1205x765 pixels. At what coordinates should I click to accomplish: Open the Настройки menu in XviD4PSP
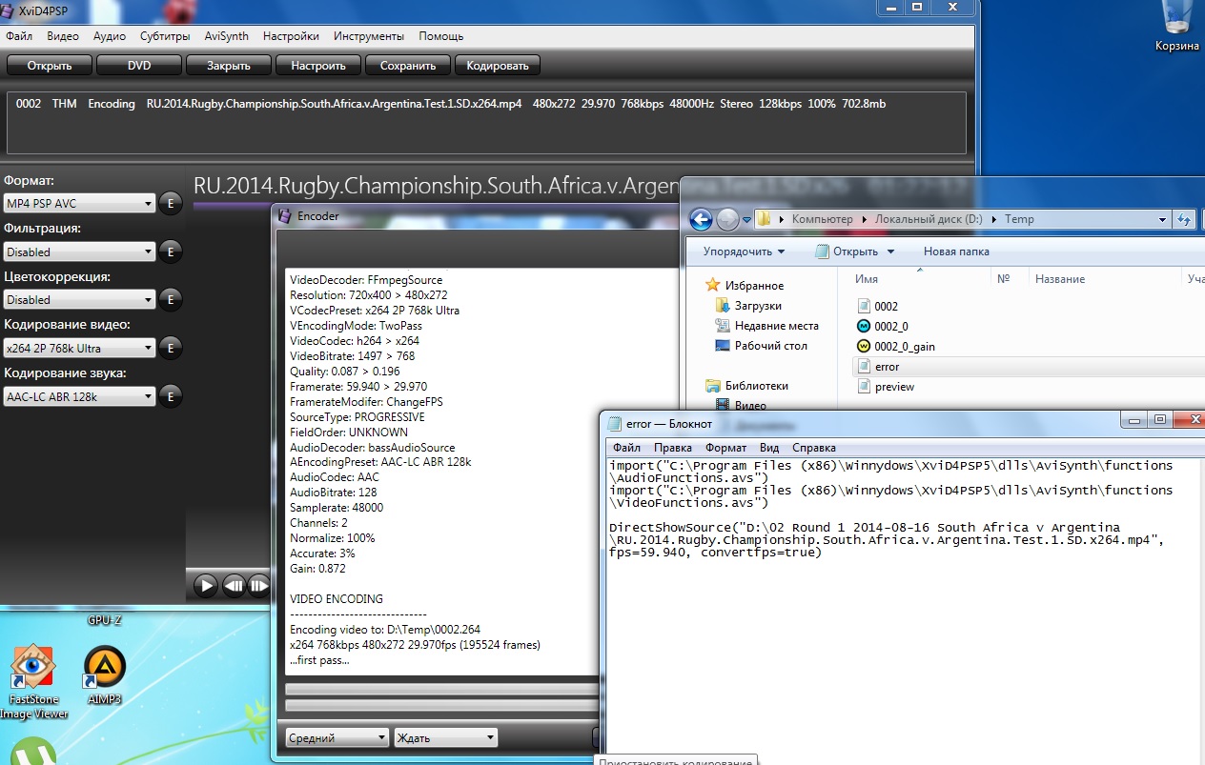[x=291, y=36]
